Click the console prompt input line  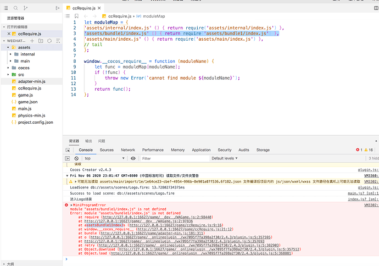click(x=222, y=259)
